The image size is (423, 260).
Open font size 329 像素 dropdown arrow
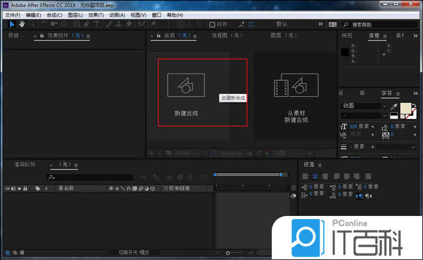pos(373,127)
